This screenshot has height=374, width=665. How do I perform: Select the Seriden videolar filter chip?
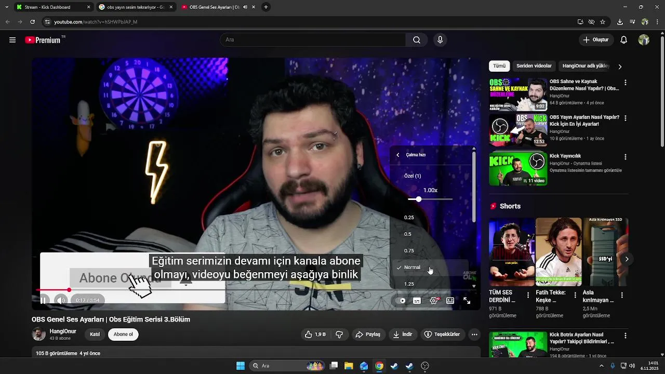534,66
